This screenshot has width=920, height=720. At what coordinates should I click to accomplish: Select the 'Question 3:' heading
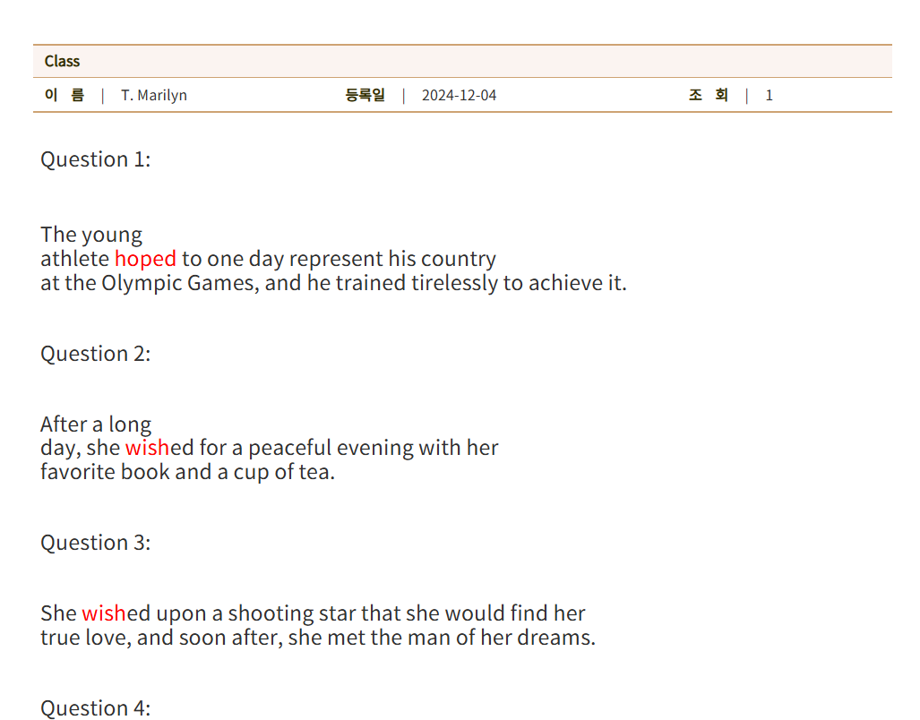click(96, 543)
